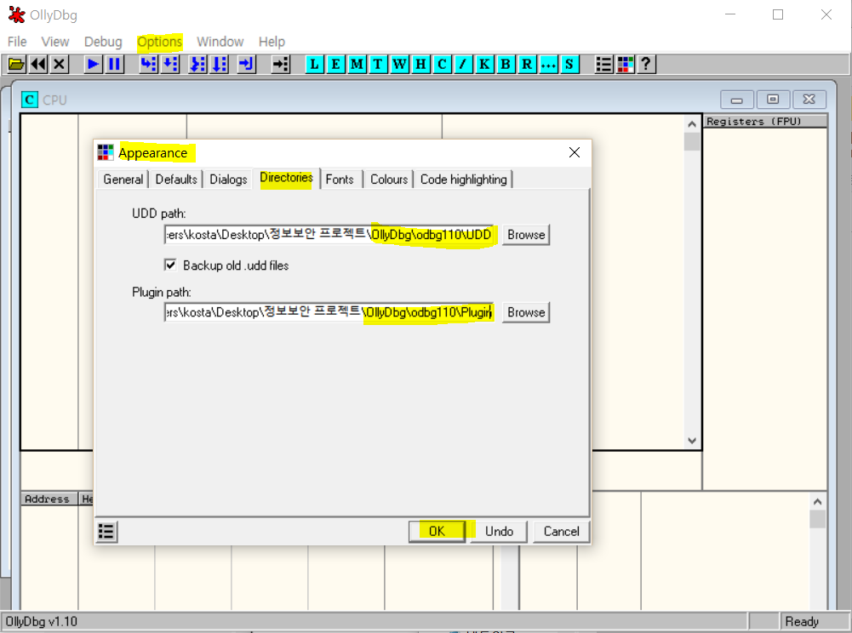This screenshot has height=633, width=852.
Task: Open the View menu
Action: 54,42
